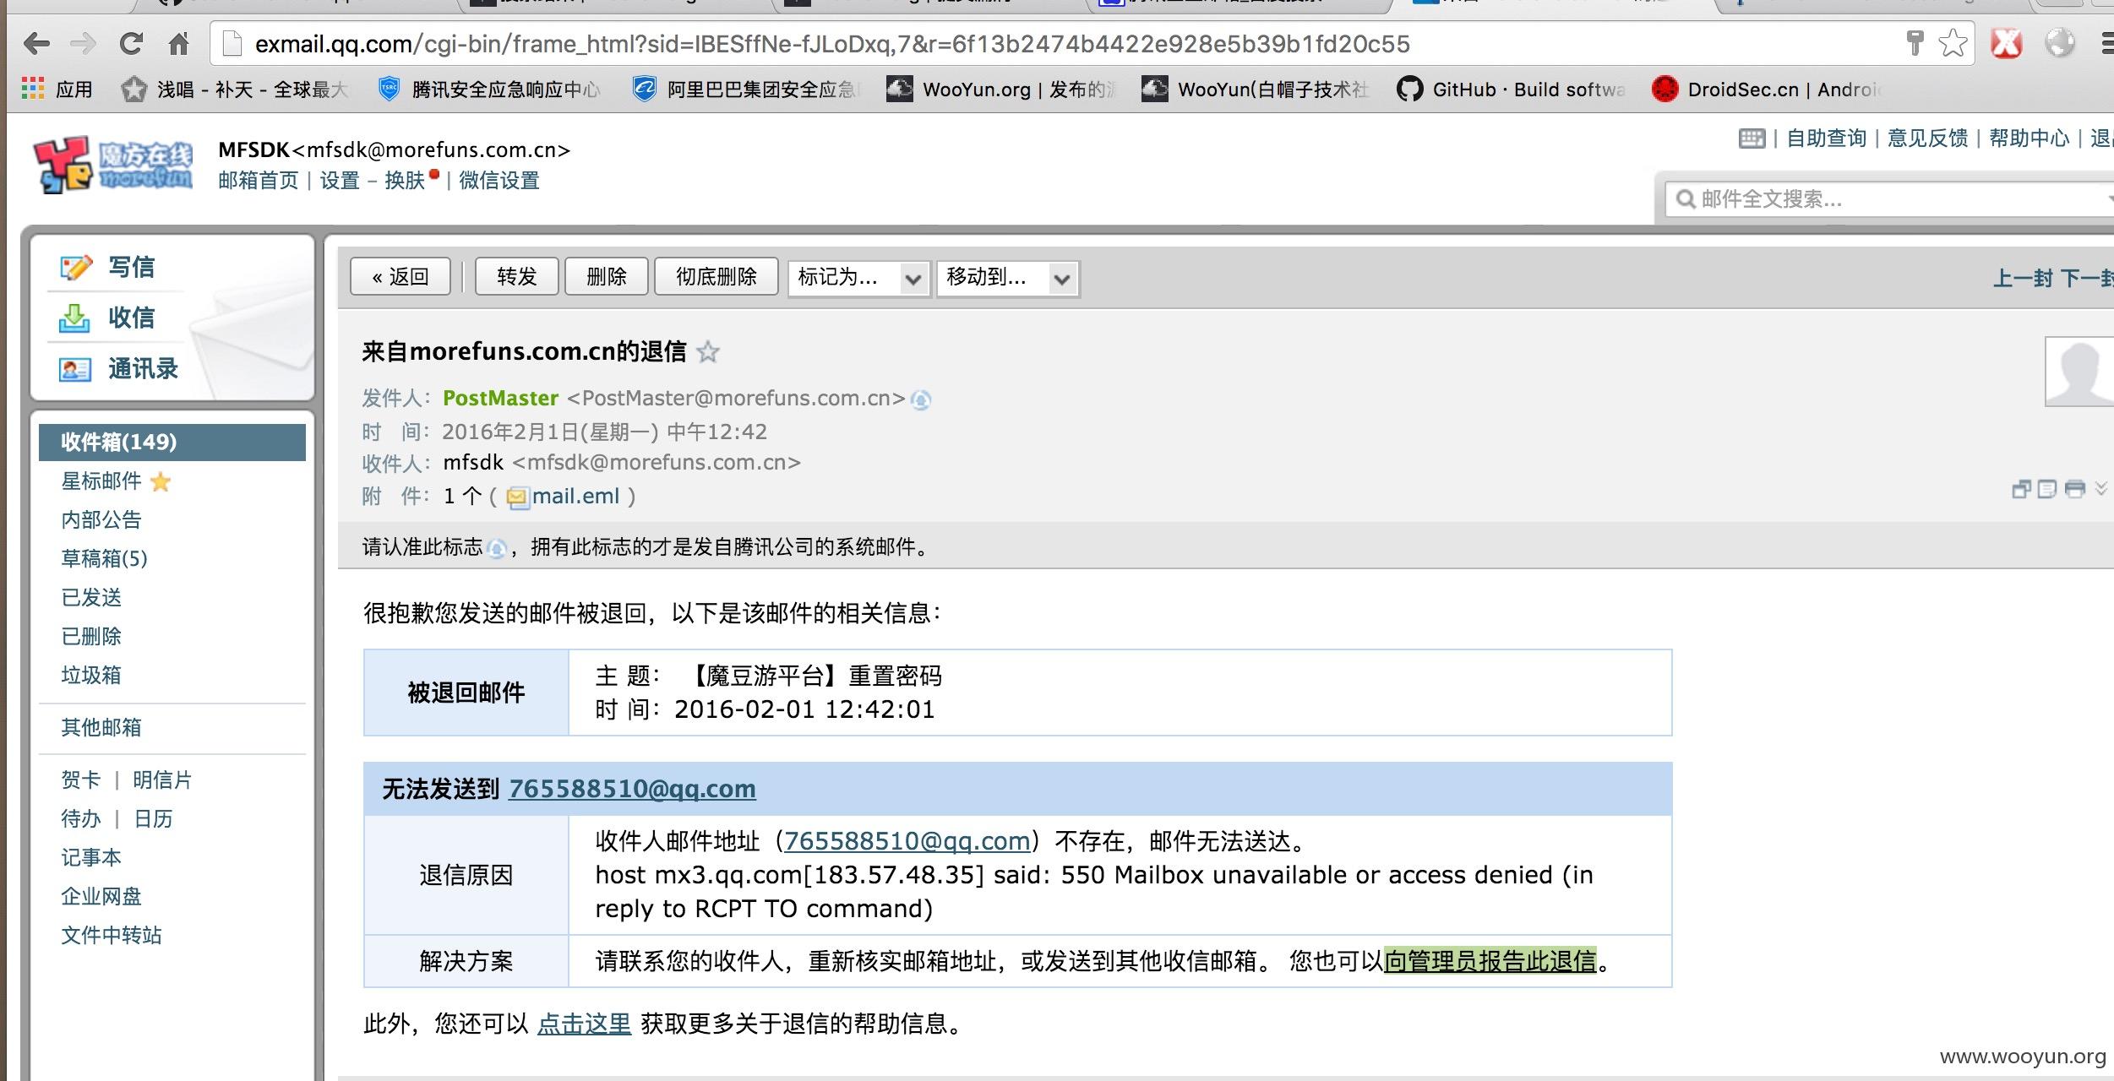Star this email next to subject

(x=708, y=351)
